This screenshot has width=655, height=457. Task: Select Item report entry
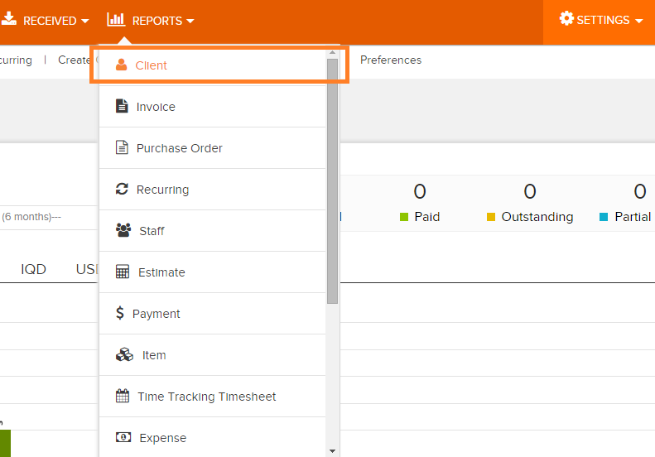coord(213,354)
